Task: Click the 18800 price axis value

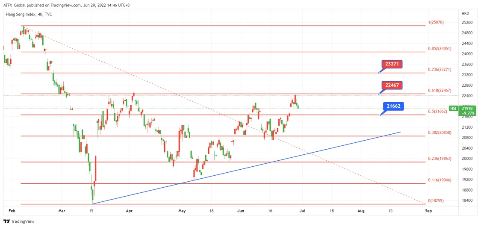Action: tap(466, 190)
